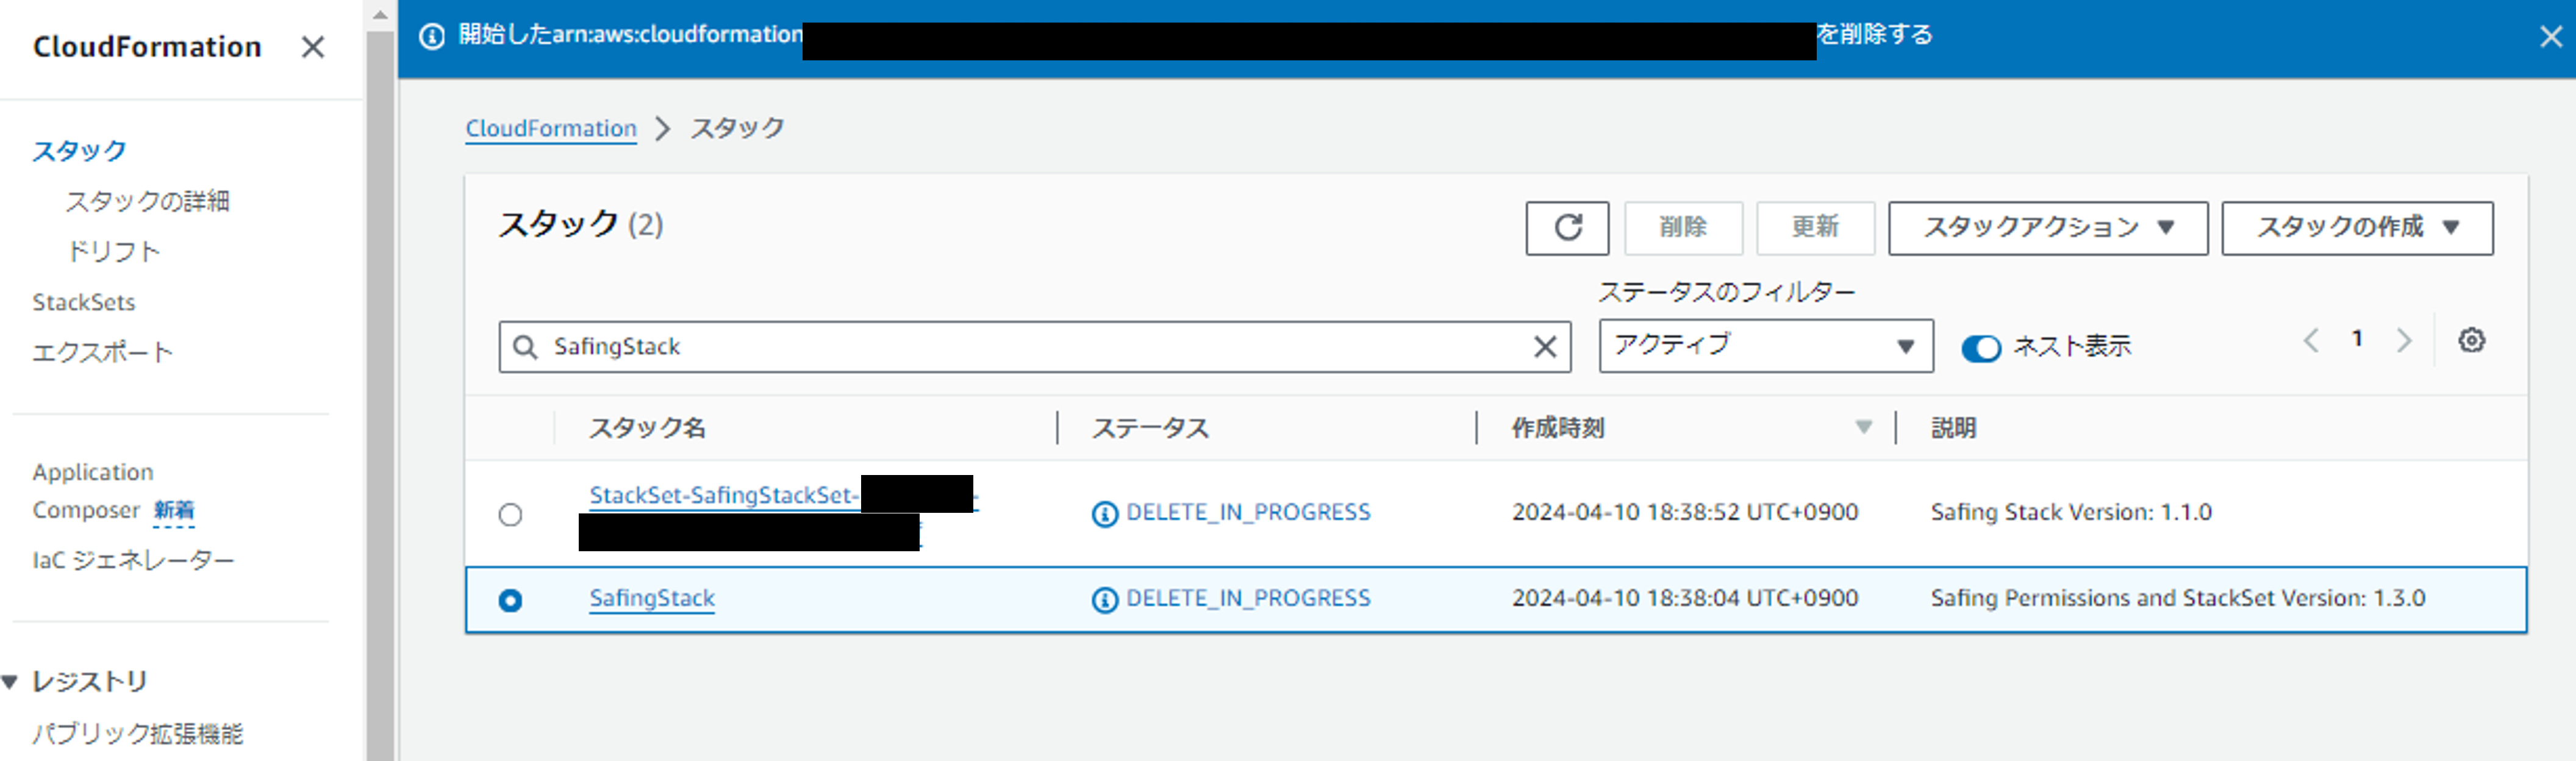This screenshot has height=761, width=2576.
Task: Click status info icon for StackSet-SafingStackSet row
Action: pos(1104,514)
